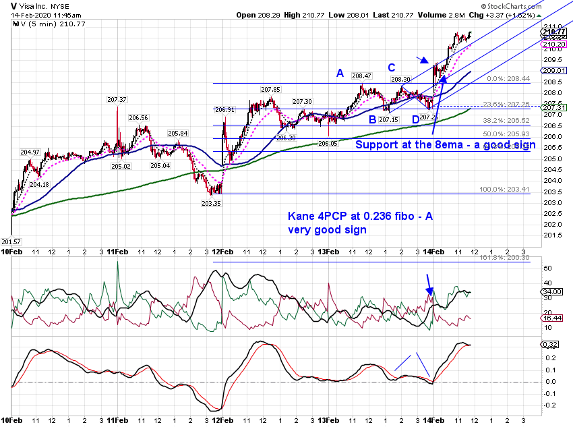Click the "Support at the 8ema - a good sign" note

pos(446,145)
